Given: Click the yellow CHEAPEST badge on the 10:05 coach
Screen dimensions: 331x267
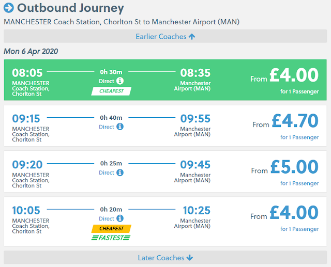Looking at the screenshot, I should (x=111, y=228).
